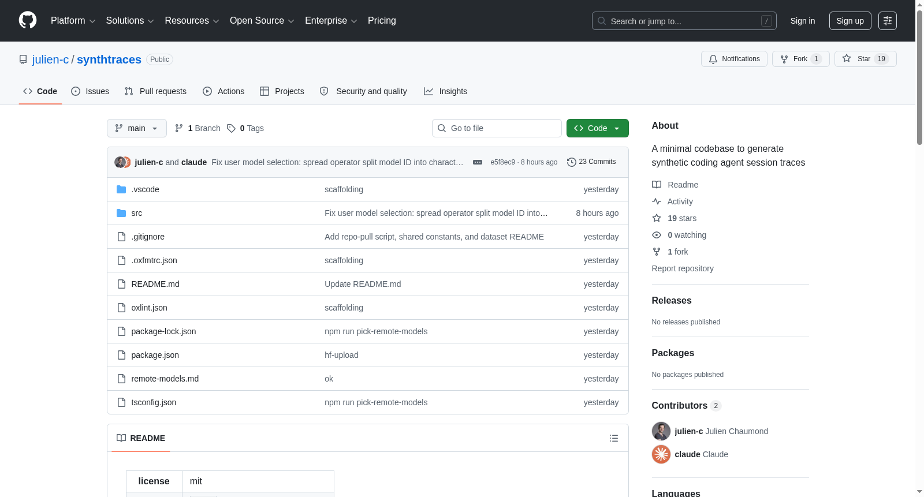
Task: Open the Issues tab
Action: pos(90,91)
